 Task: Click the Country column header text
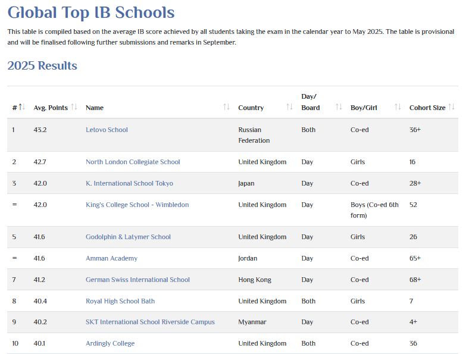click(x=251, y=108)
